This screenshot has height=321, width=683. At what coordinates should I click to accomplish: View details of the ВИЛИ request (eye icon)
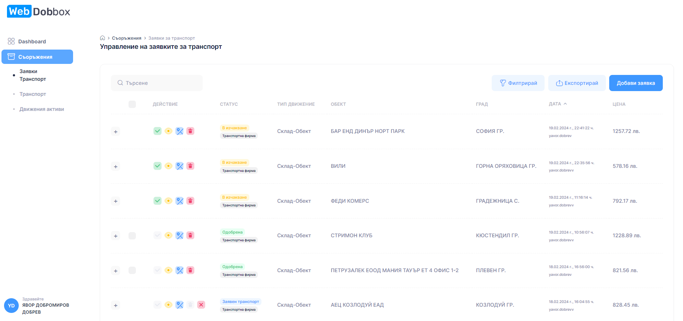pyautogui.click(x=168, y=166)
